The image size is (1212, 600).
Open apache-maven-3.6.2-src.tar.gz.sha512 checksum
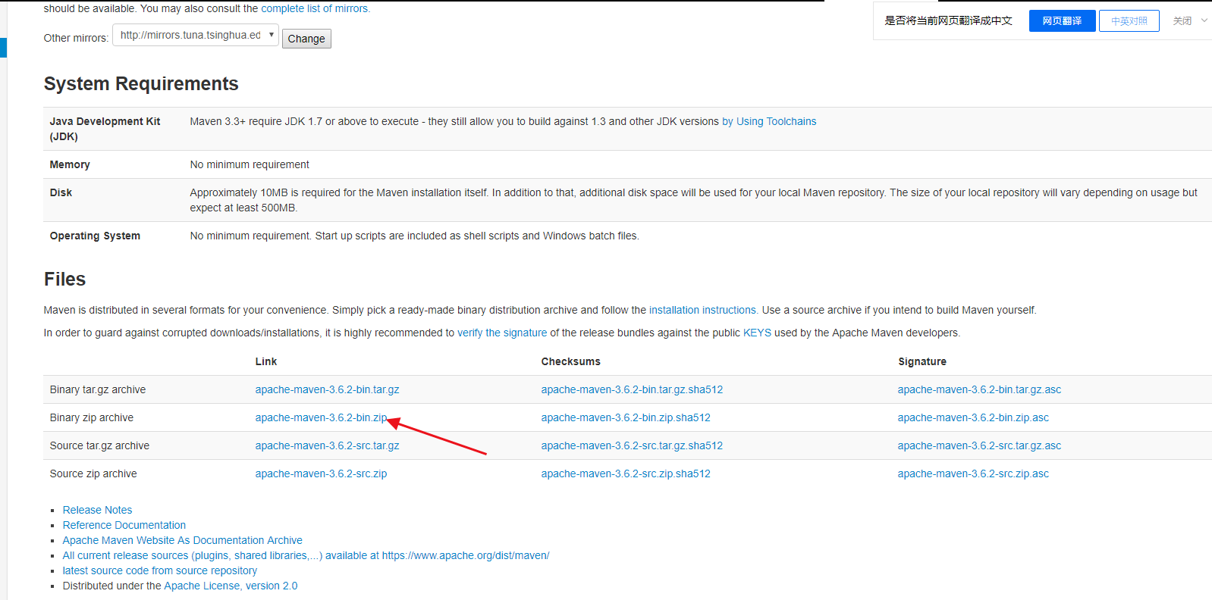(632, 445)
